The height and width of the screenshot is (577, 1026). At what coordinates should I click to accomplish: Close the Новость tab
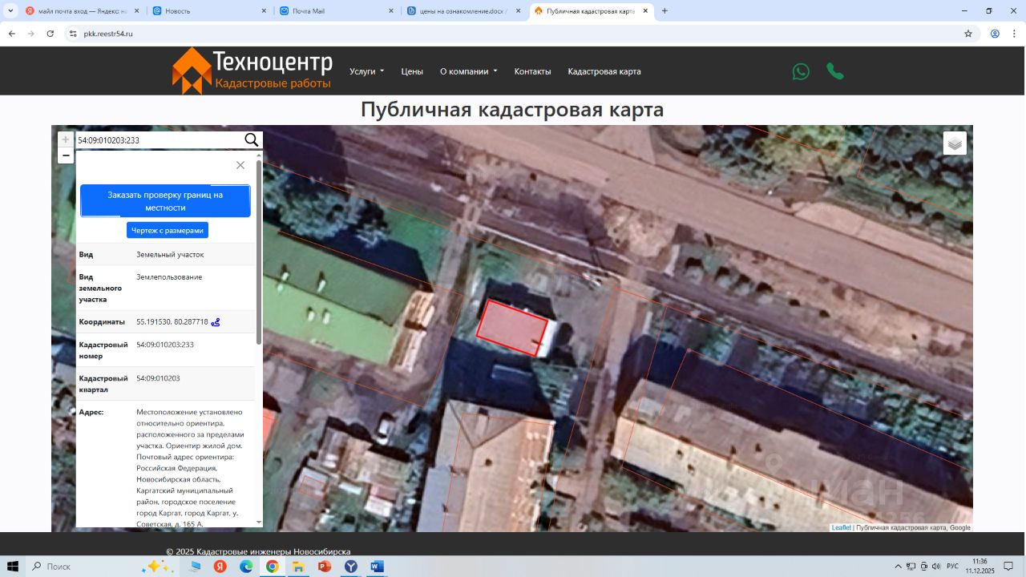[x=265, y=11]
